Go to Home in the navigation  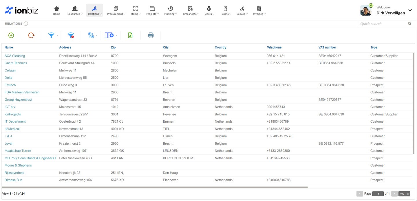[x=57, y=10]
